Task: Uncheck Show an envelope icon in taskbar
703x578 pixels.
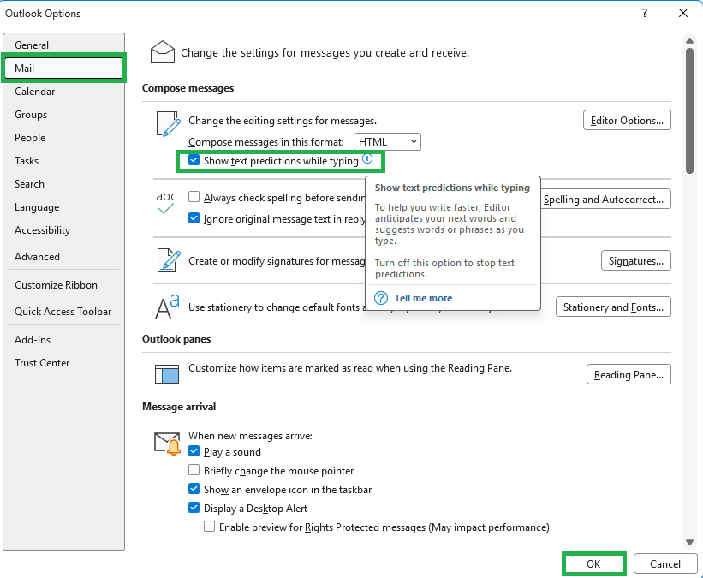Action: pyautogui.click(x=194, y=489)
